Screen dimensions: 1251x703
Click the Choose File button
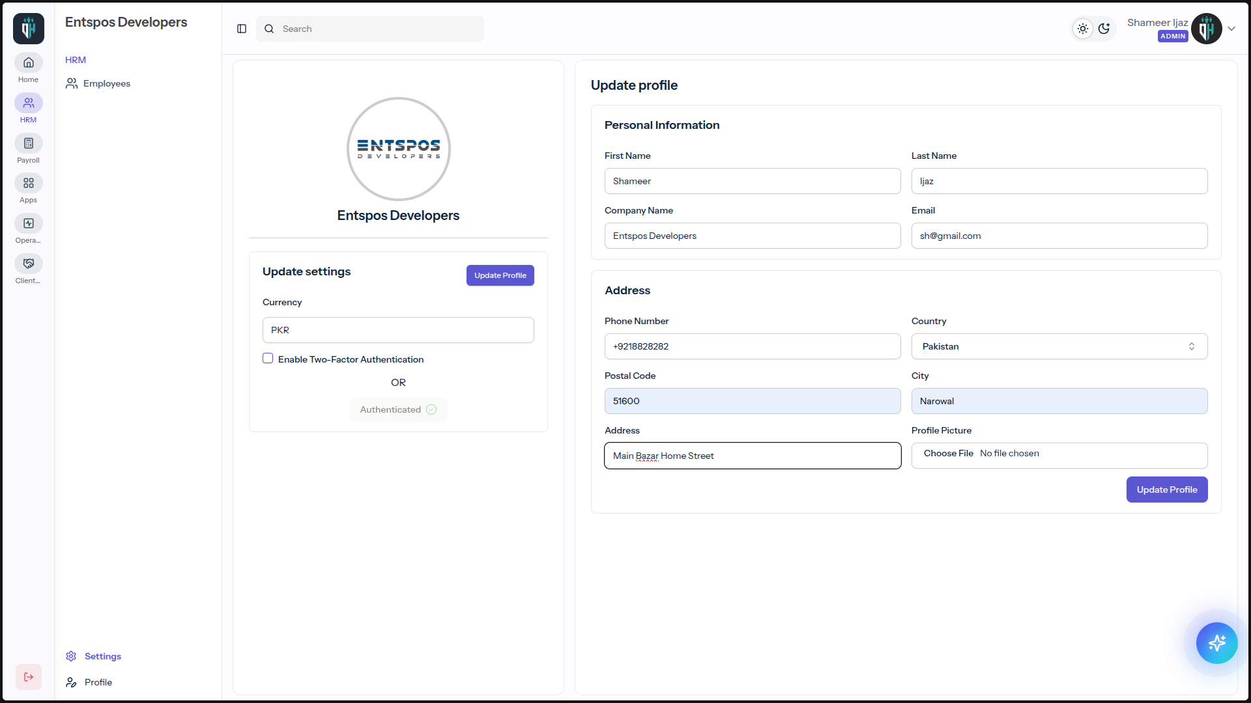(x=948, y=453)
